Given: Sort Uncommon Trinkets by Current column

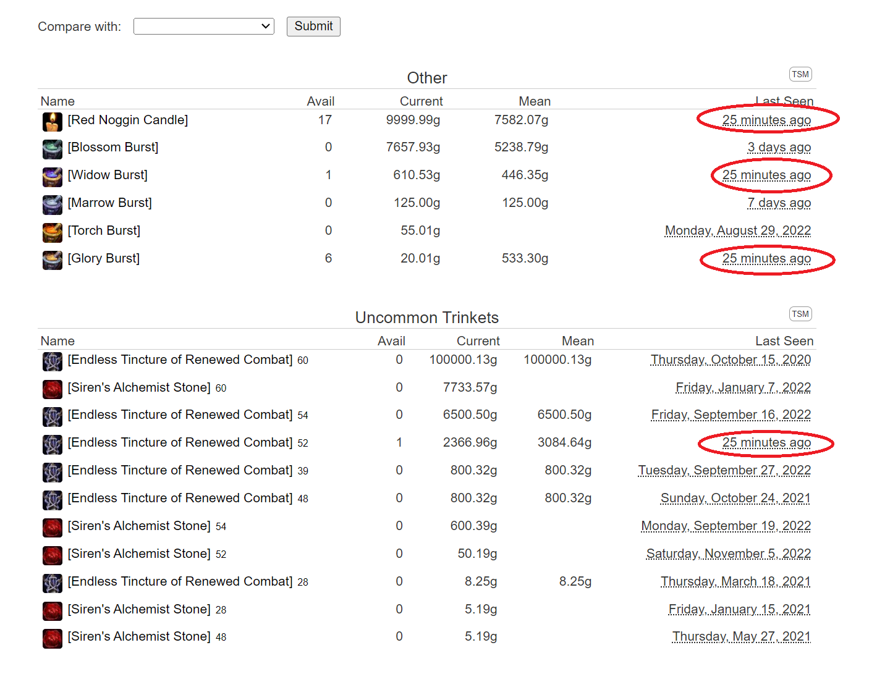Looking at the screenshot, I should [x=478, y=341].
